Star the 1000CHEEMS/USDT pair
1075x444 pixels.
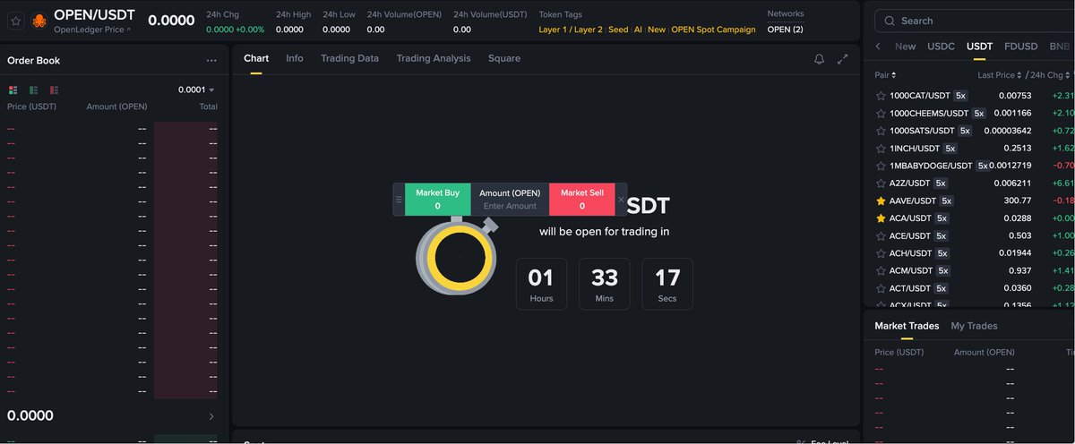point(881,113)
